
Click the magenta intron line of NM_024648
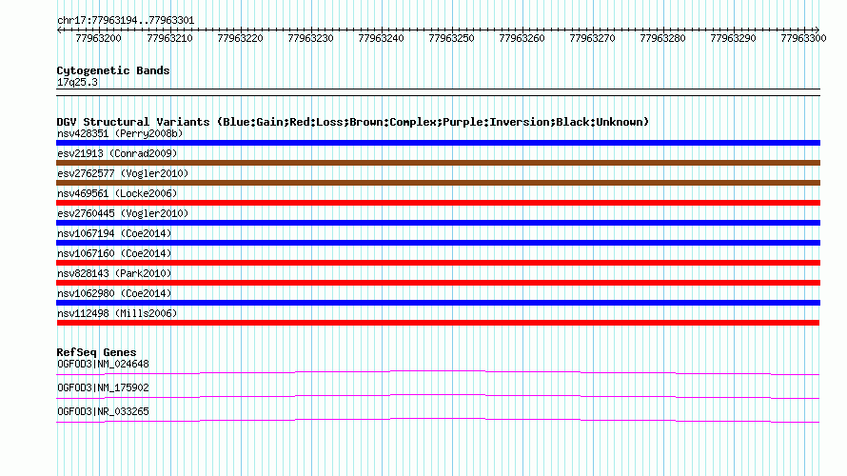click(x=438, y=372)
